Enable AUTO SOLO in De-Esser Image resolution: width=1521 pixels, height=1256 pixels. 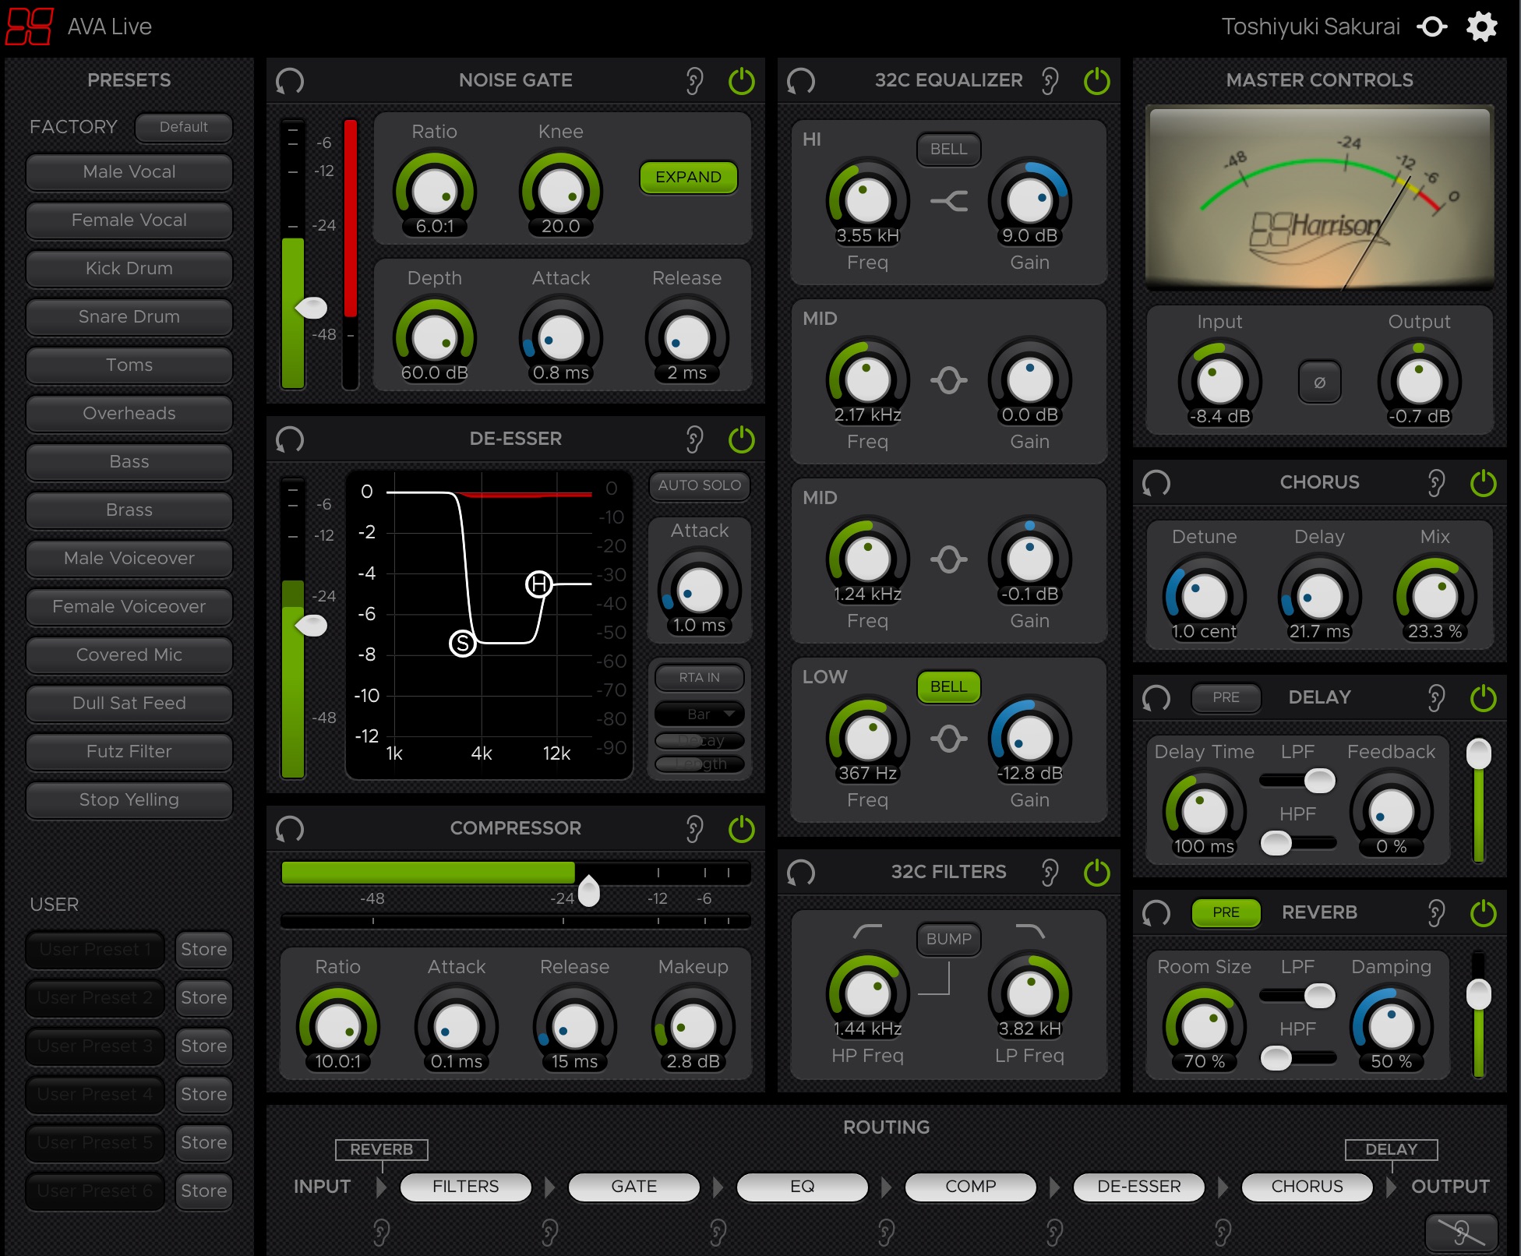[x=699, y=485]
